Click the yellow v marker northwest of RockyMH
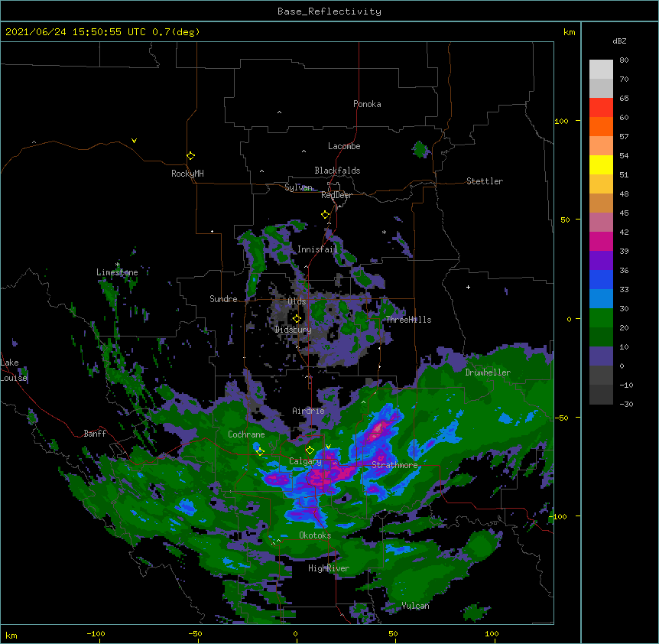 point(134,141)
